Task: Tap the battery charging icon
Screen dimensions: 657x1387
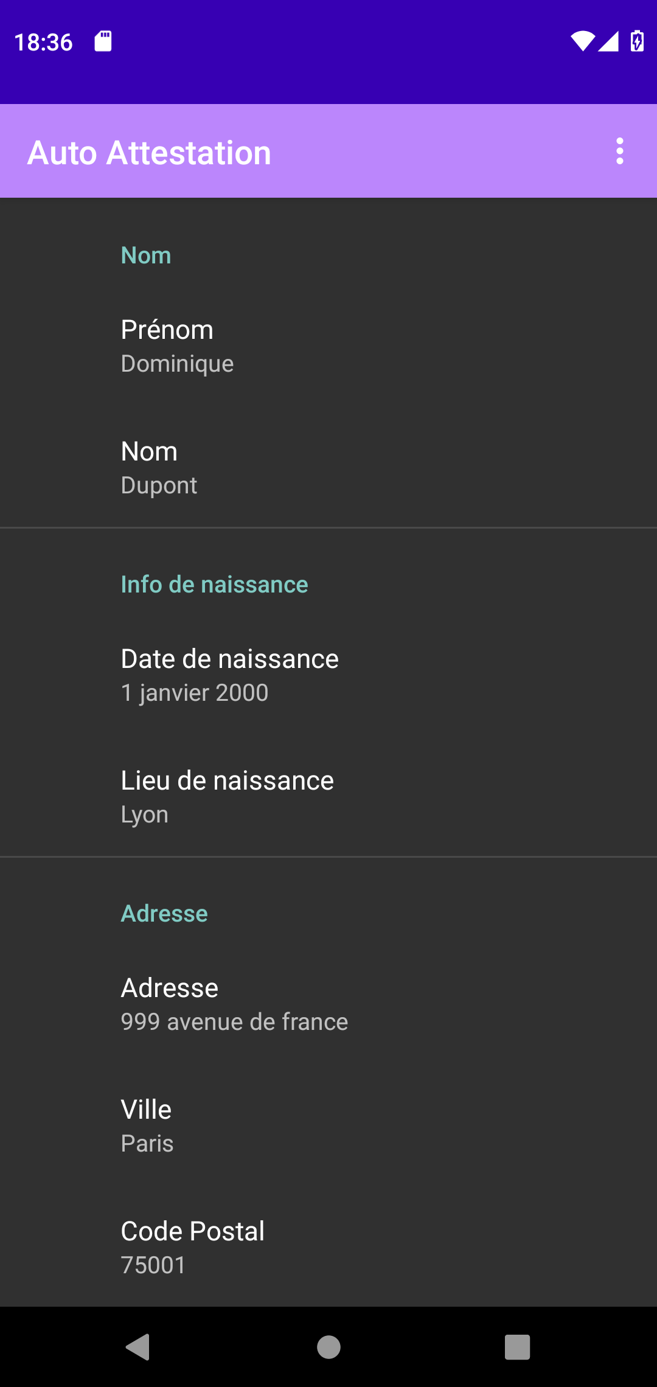Action: (637, 41)
